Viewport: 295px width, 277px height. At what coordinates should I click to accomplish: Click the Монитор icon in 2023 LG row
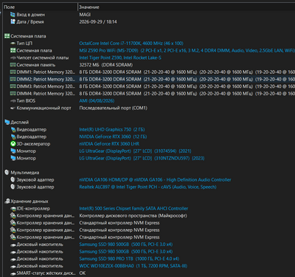point(13,158)
